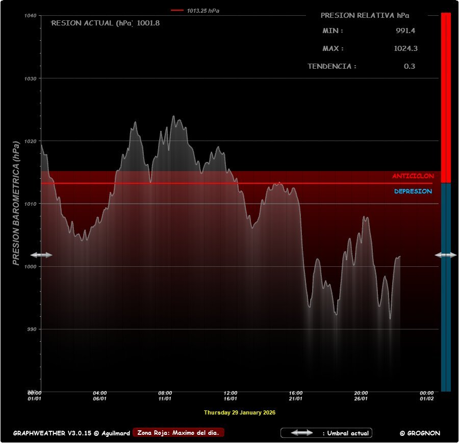Image resolution: width=459 pixels, height=443 pixels.
Task: Click the 1013.25 hPa legend text
Action: 203,10
